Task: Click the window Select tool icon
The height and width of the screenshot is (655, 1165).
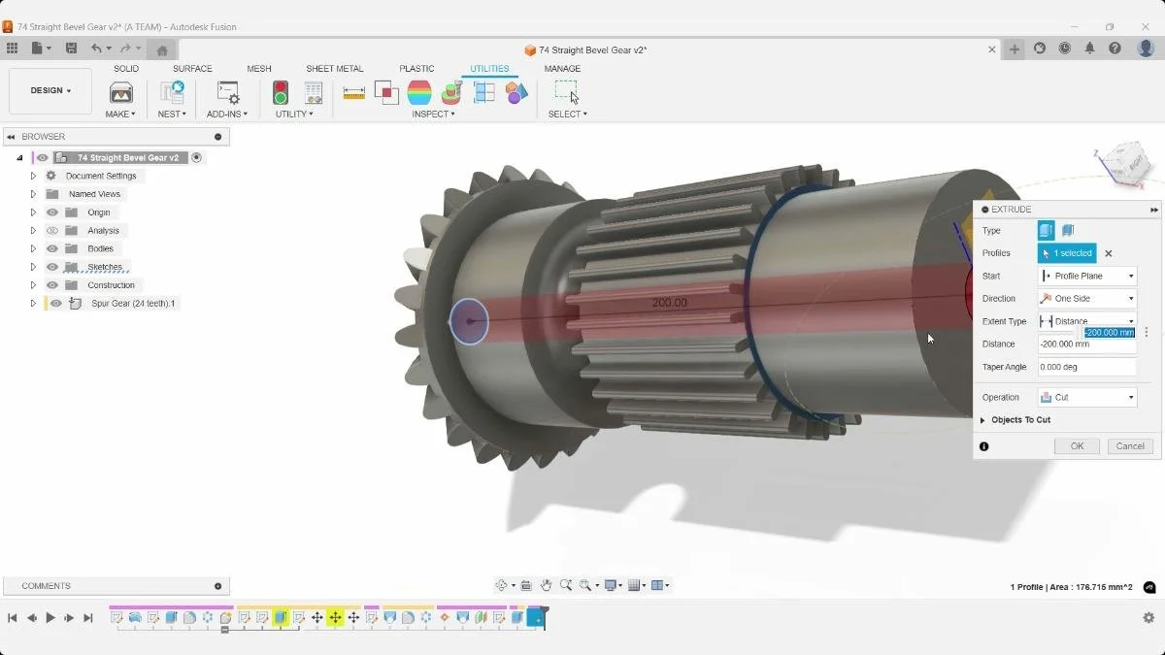Action: [566, 92]
